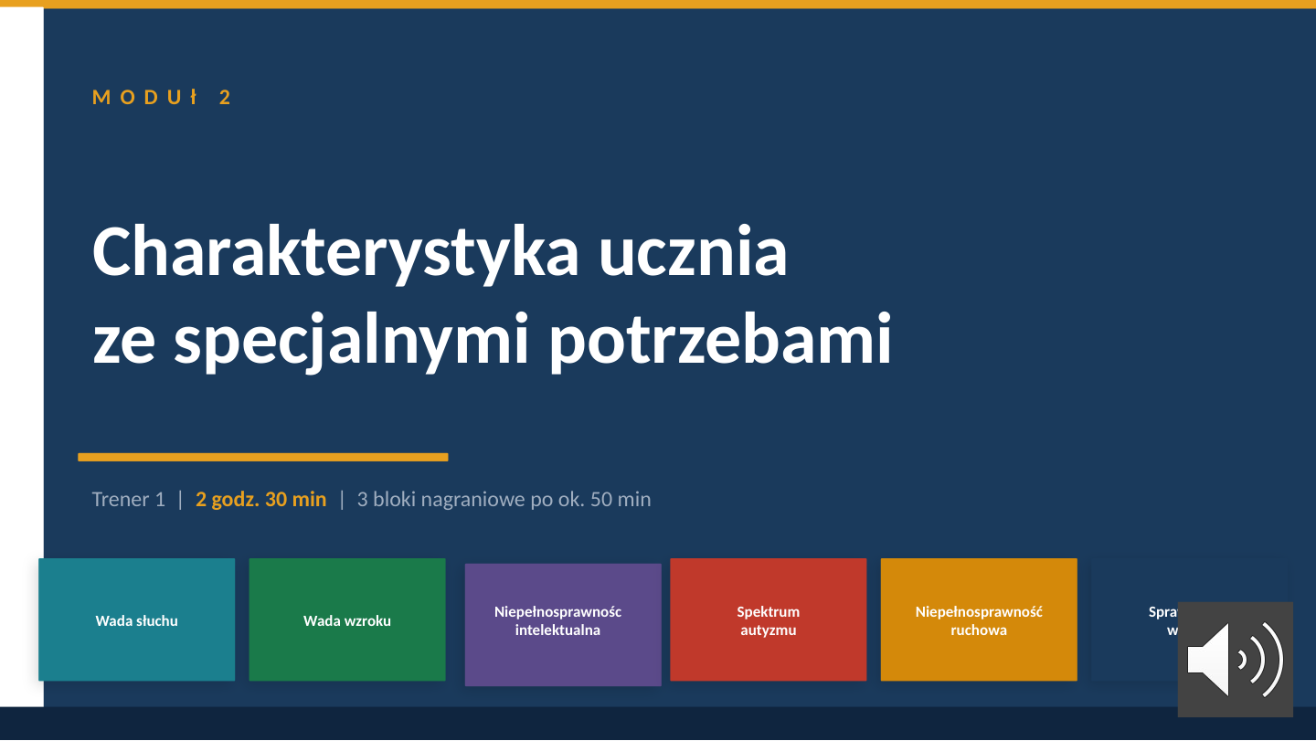Image resolution: width=1316 pixels, height=741 pixels.
Task: Click the dark navy footer strip
Action: (658, 724)
